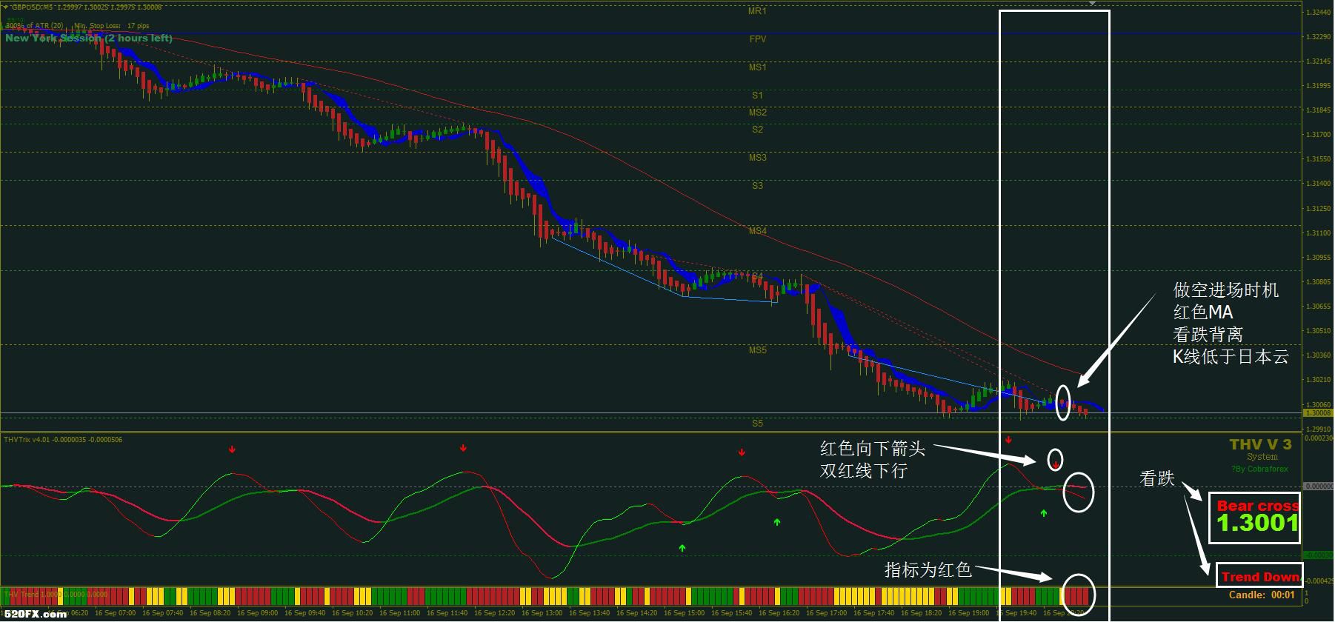Click the MS3 pivot level label
This screenshot has height=622, width=1335.
pyautogui.click(x=757, y=158)
